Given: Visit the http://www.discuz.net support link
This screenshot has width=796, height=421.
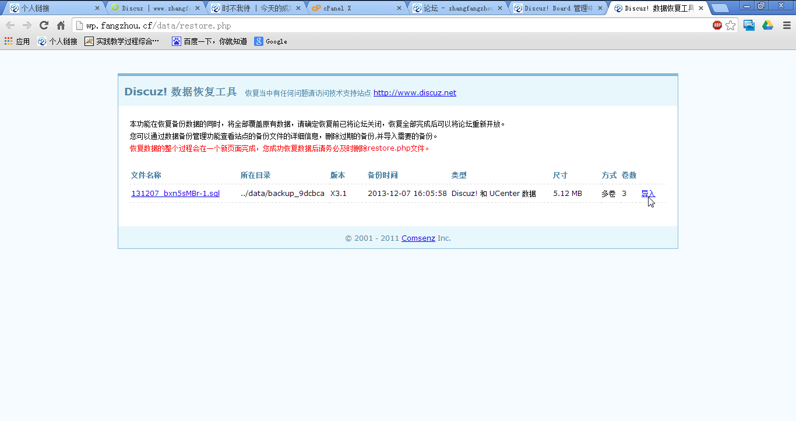Looking at the screenshot, I should pos(414,93).
